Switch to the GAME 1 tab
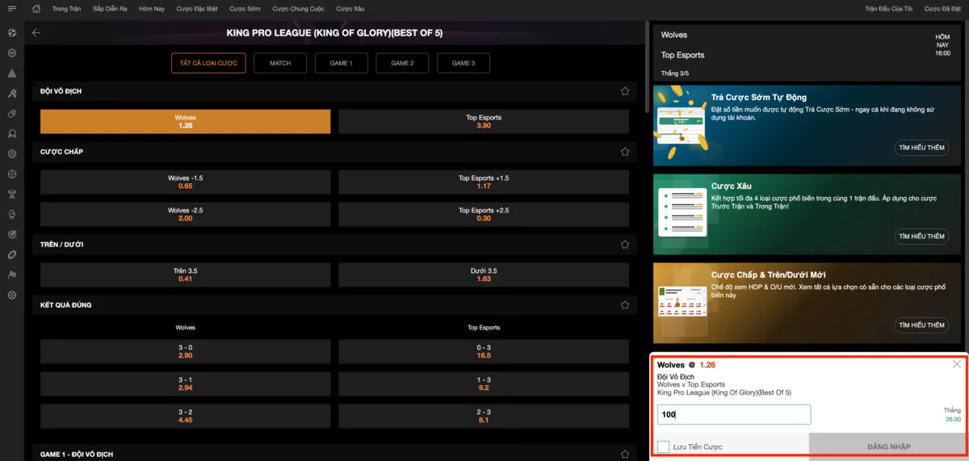The width and height of the screenshot is (969, 461). click(341, 63)
